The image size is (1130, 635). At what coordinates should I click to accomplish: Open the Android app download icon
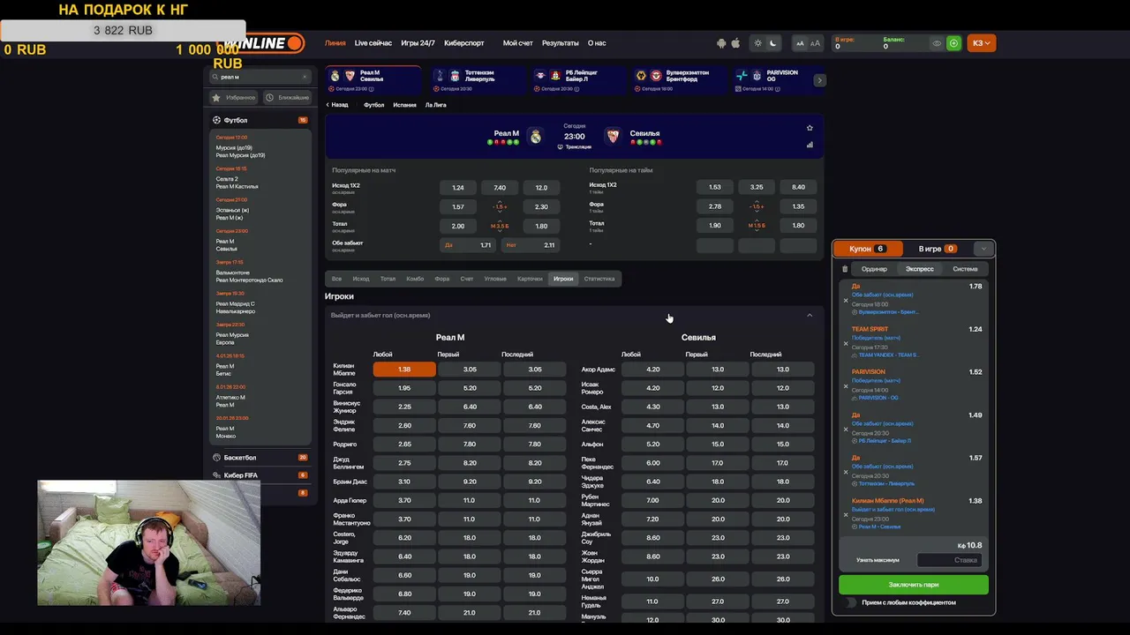coord(721,43)
